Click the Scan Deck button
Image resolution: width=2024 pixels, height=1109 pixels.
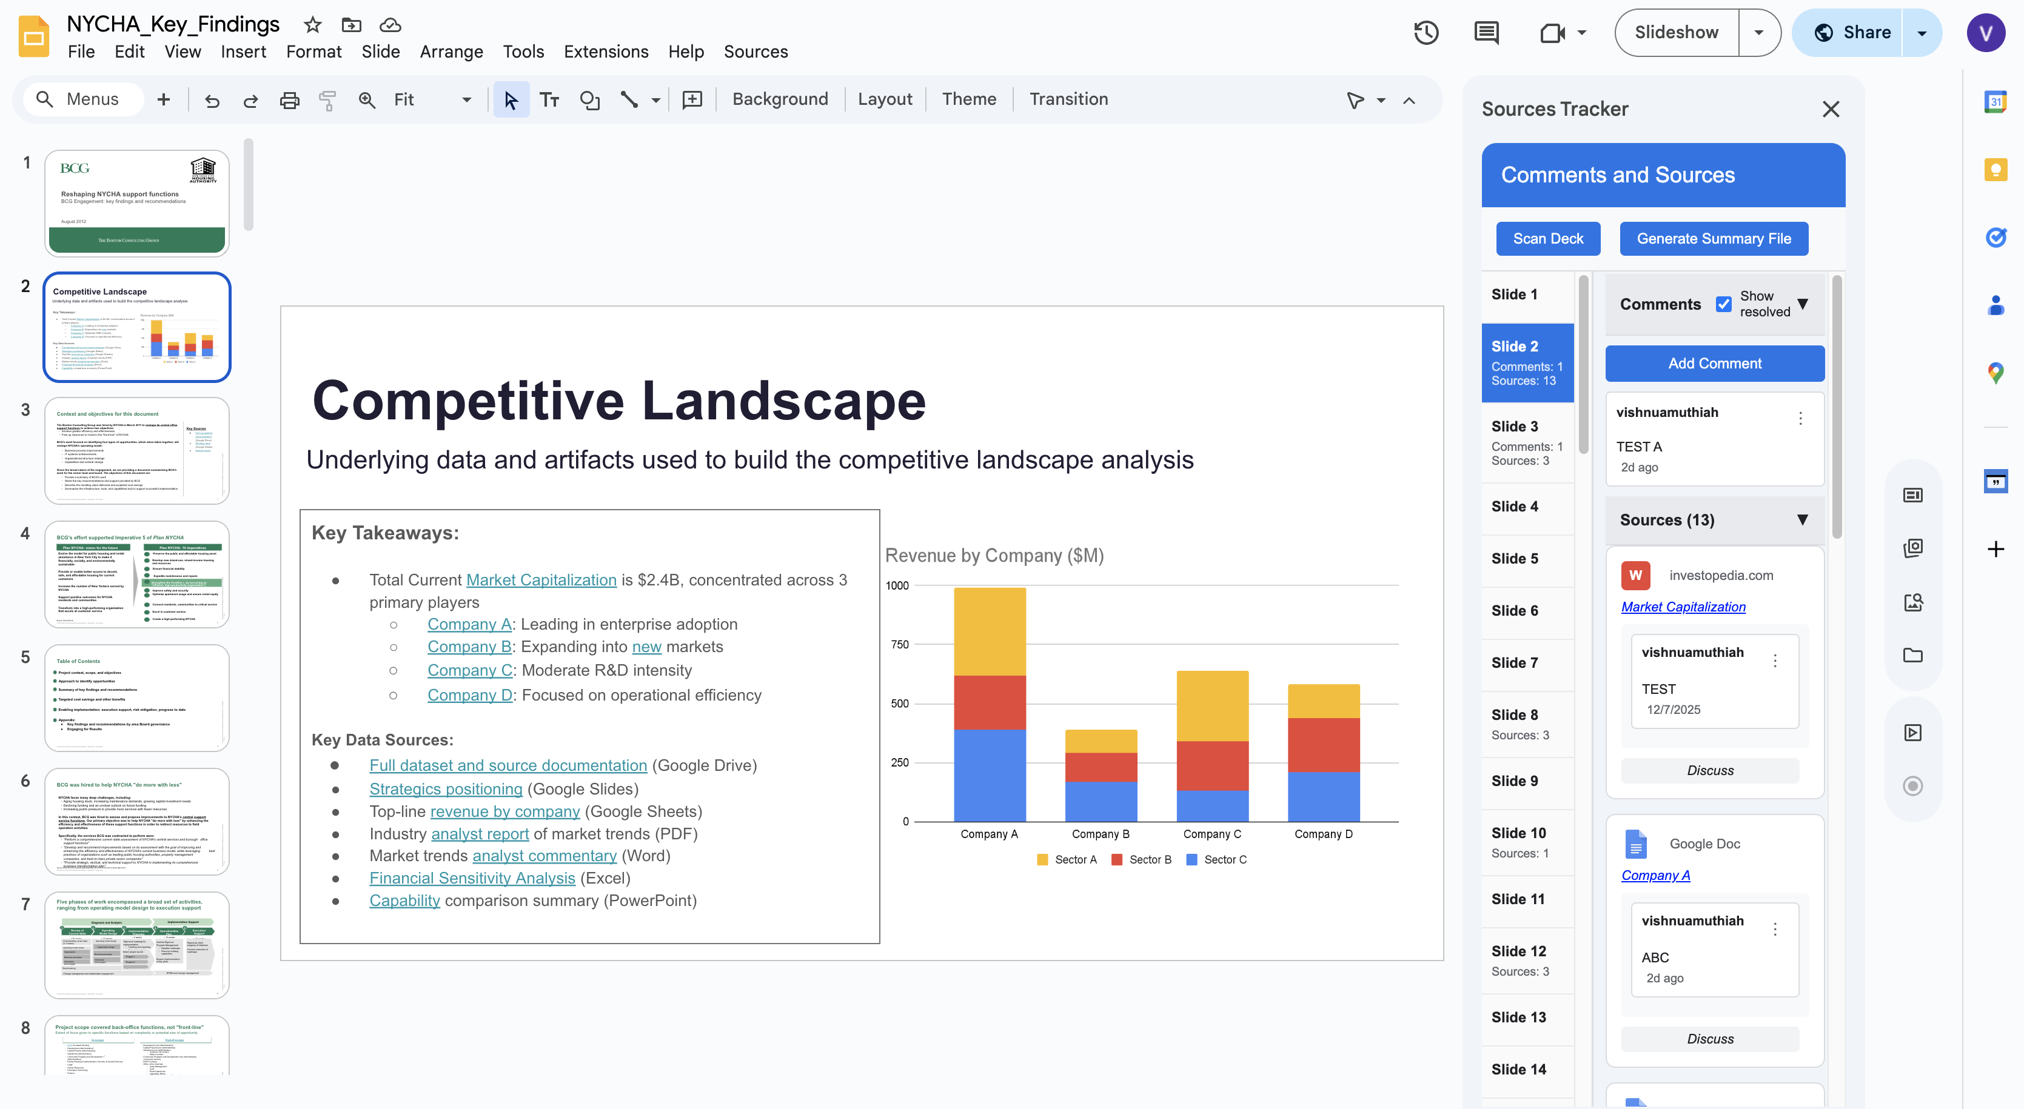pyautogui.click(x=1548, y=238)
